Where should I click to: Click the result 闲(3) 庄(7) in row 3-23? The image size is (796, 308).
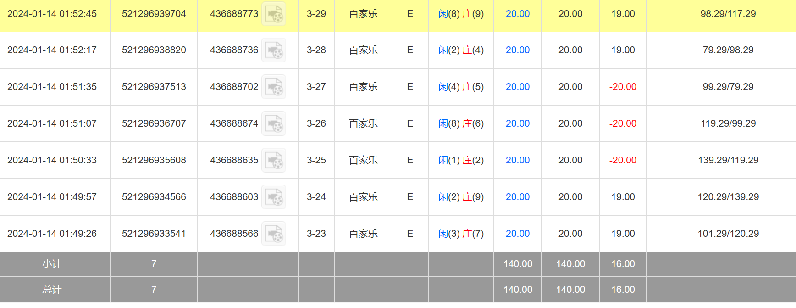pyautogui.click(x=461, y=234)
